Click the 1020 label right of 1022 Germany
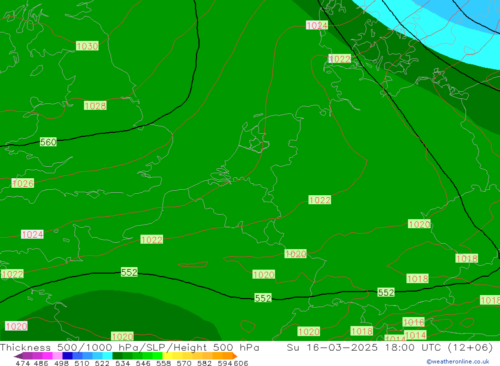Image resolution: width=500 pixels, height=366 pixels. pyautogui.click(x=419, y=224)
